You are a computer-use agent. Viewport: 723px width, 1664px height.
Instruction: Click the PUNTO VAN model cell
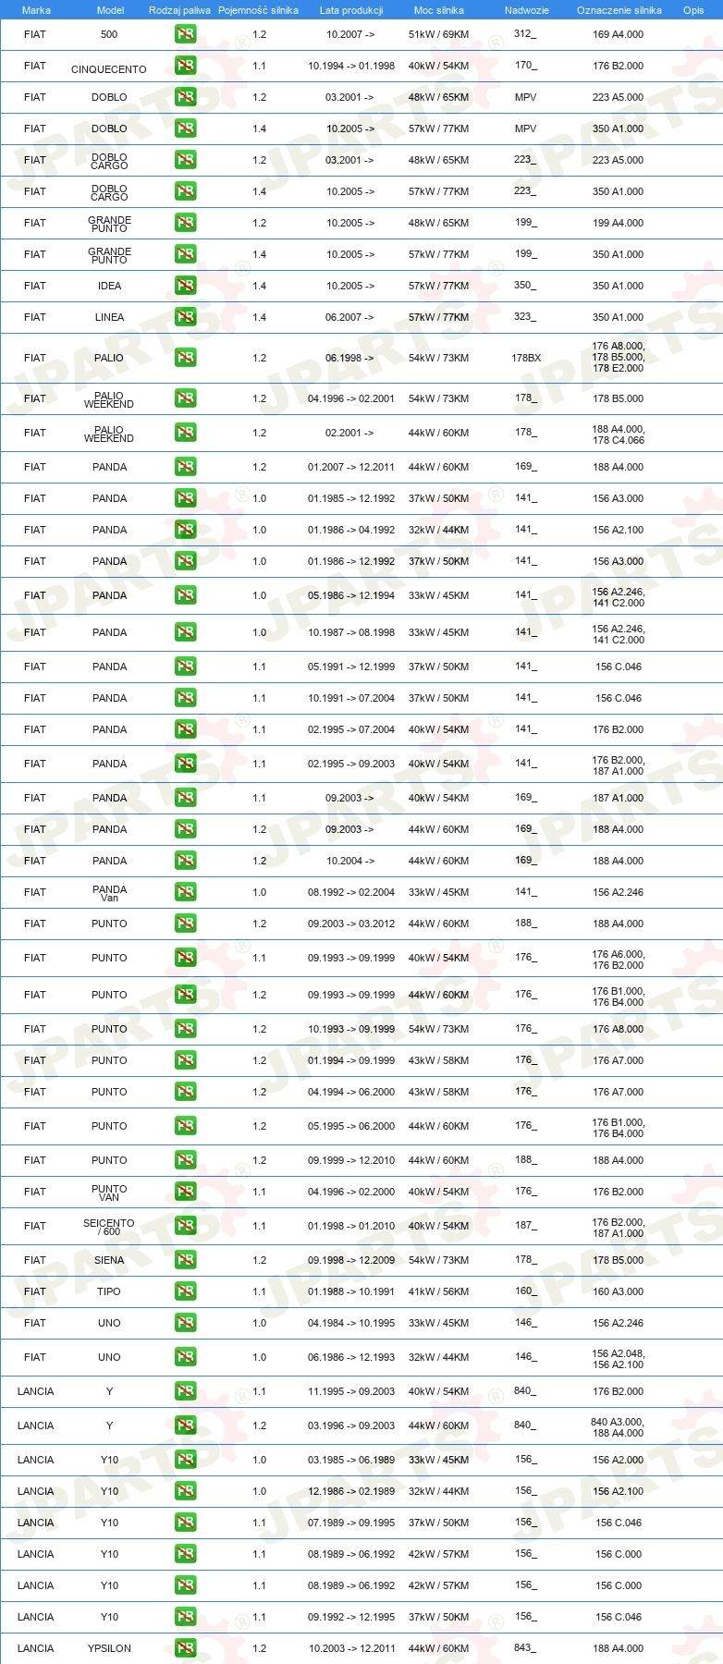click(109, 1193)
